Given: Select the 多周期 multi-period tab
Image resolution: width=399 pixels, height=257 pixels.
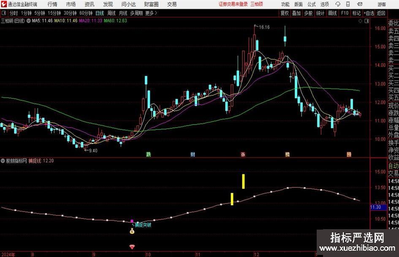Looking at the screenshot, I should pos(136,13).
